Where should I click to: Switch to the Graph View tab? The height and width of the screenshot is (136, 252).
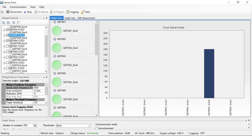click(70, 18)
